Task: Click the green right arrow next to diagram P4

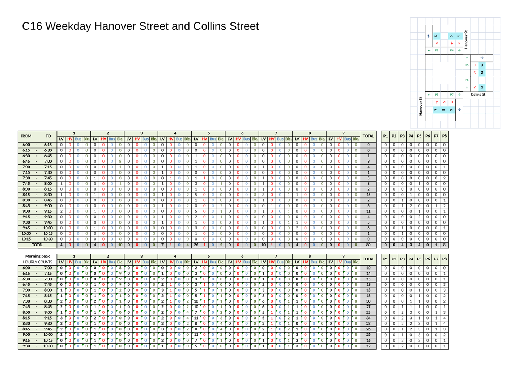Action: [x=459, y=50]
